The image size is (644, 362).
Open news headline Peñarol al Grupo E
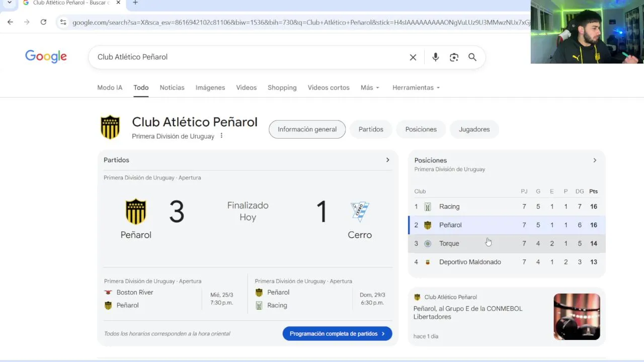coord(468,313)
